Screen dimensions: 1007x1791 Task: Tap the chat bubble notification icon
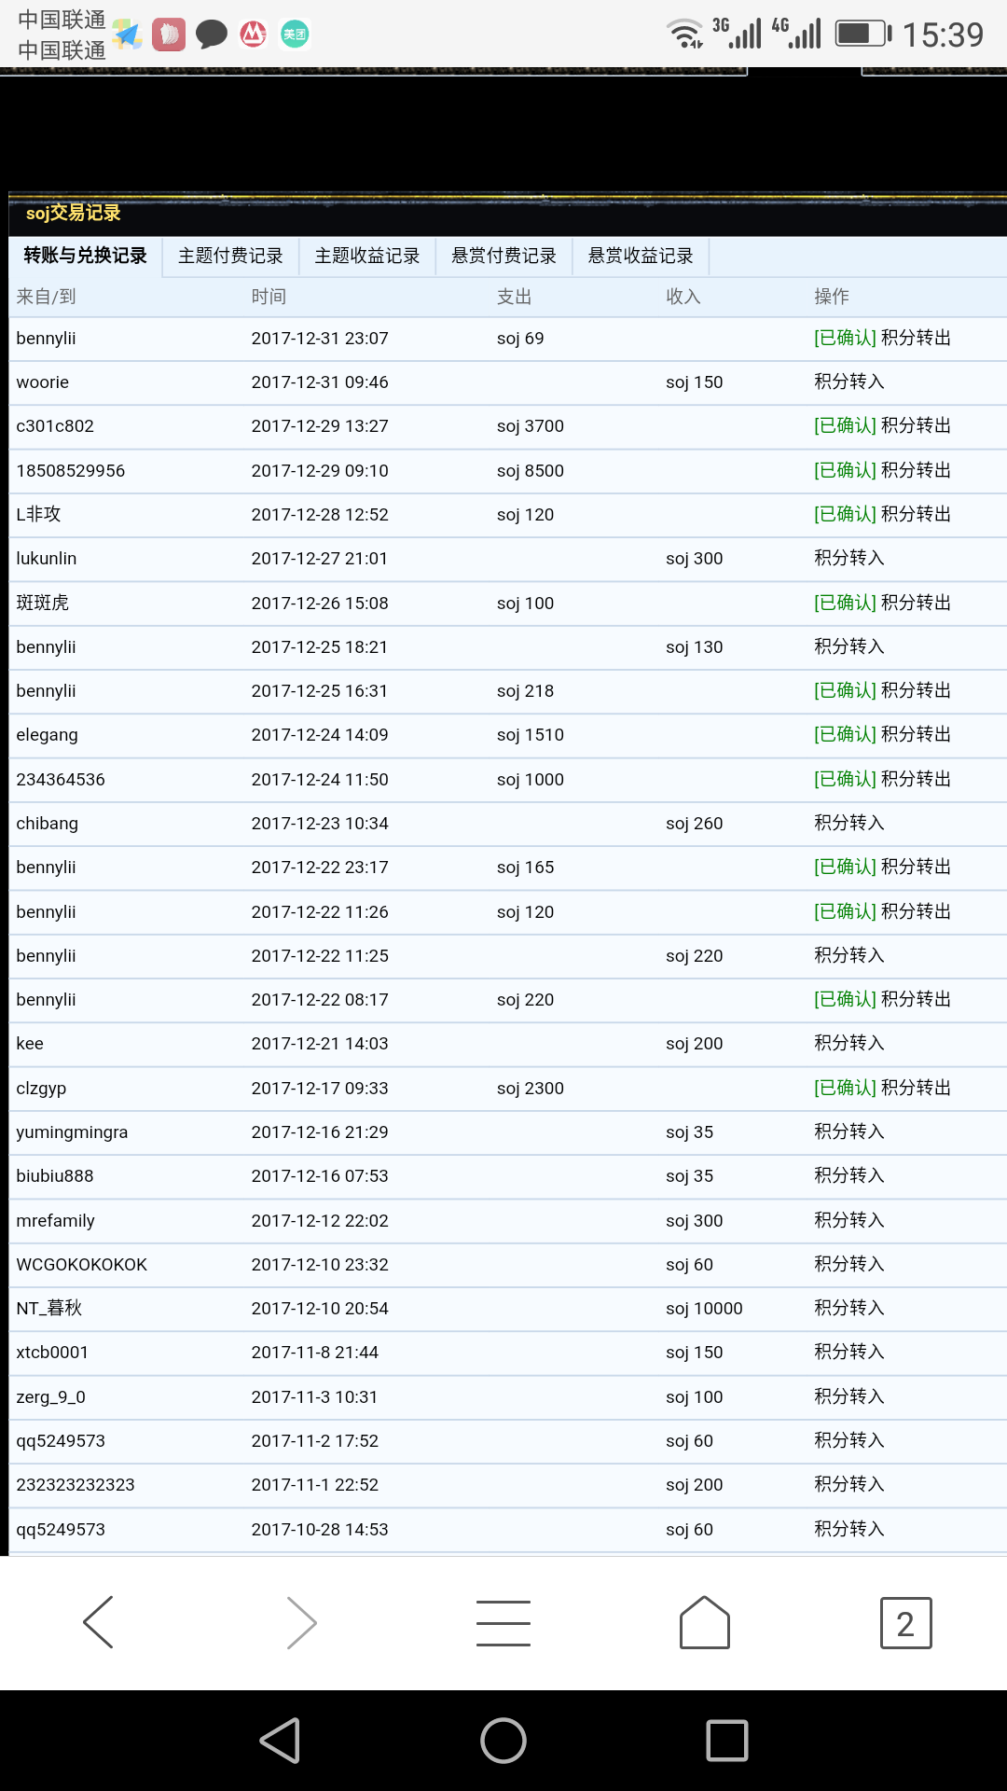212,35
